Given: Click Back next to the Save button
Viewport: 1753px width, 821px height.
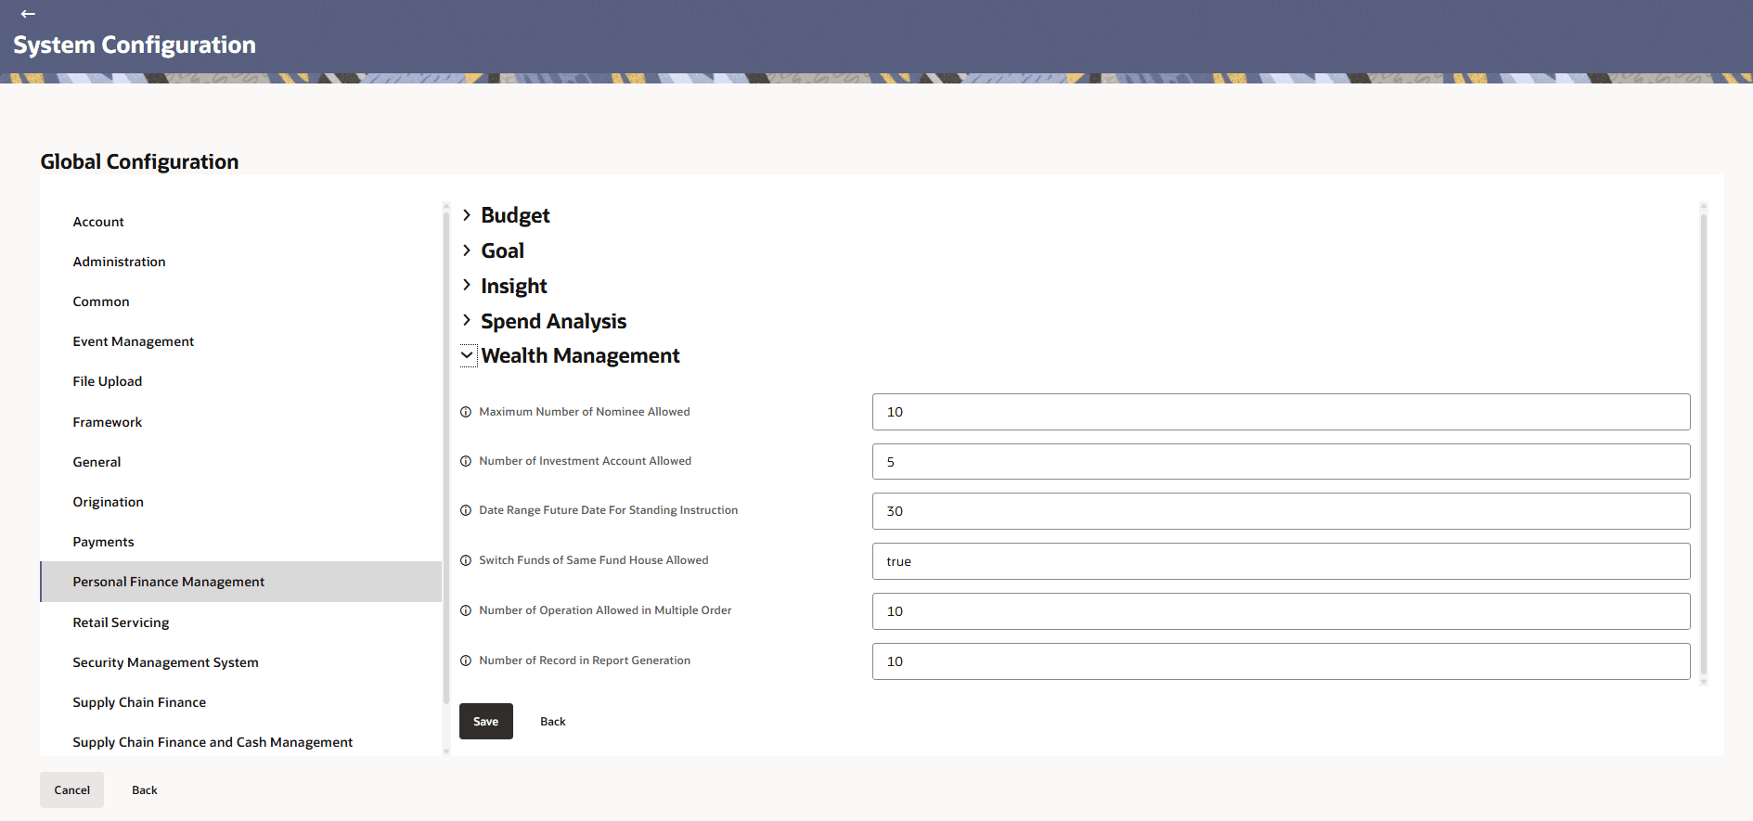Looking at the screenshot, I should [x=553, y=722].
